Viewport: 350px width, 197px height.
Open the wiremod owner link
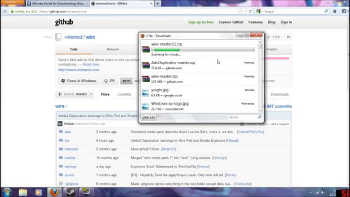(73, 37)
